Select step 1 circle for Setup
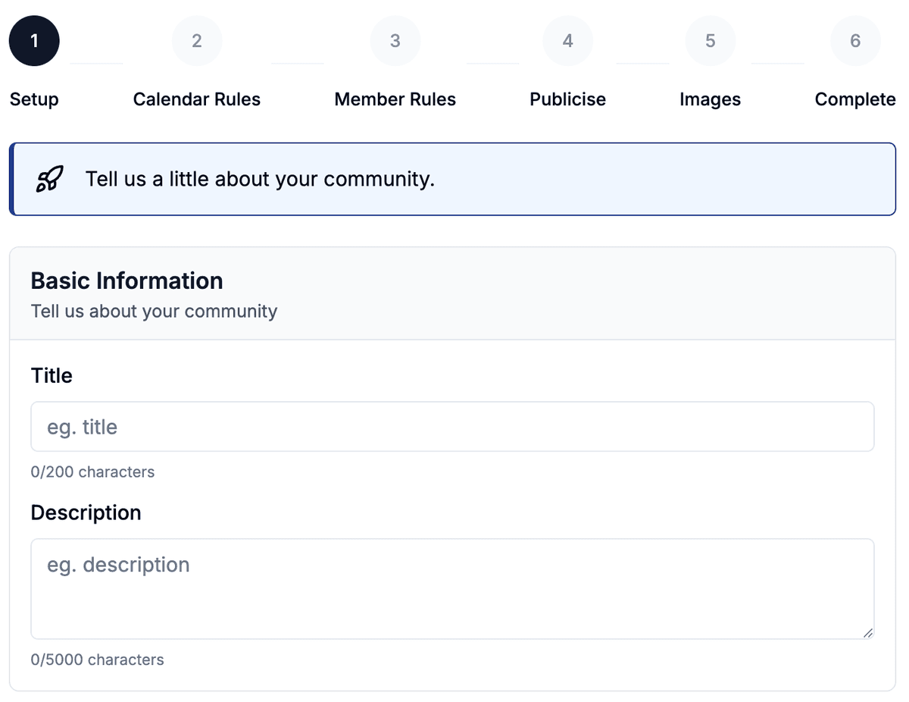This screenshot has height=702, width=909. point(34,41)
